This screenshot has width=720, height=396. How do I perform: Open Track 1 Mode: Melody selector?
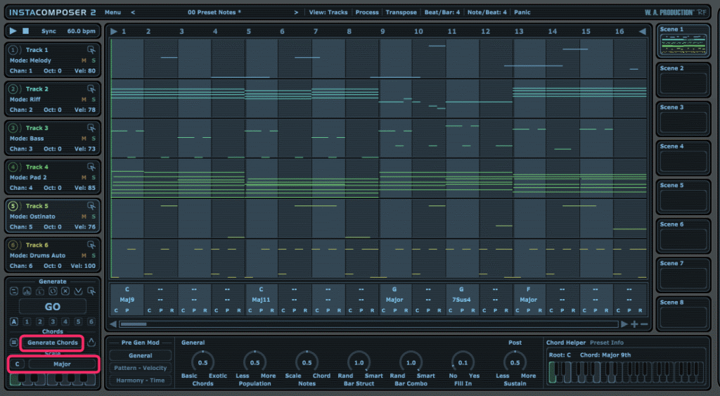[30, 60]
